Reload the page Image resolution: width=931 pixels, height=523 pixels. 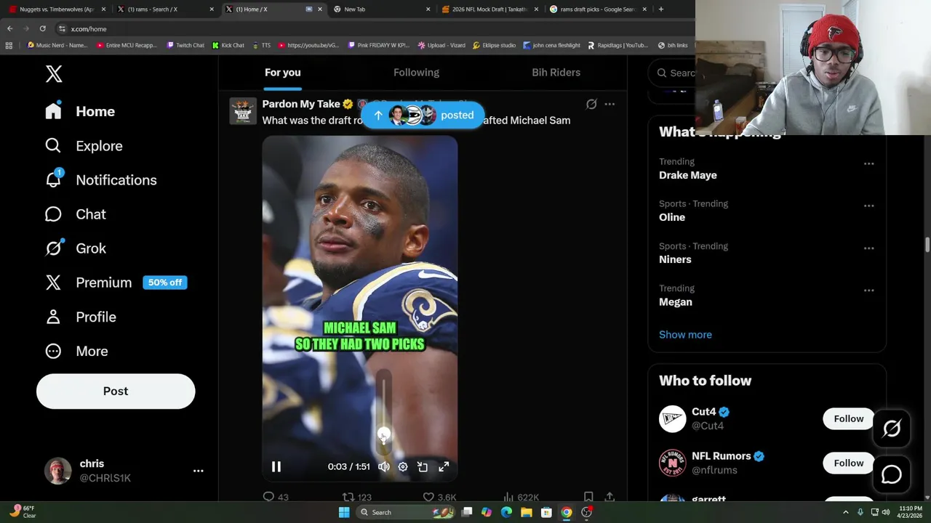(43, 28)
